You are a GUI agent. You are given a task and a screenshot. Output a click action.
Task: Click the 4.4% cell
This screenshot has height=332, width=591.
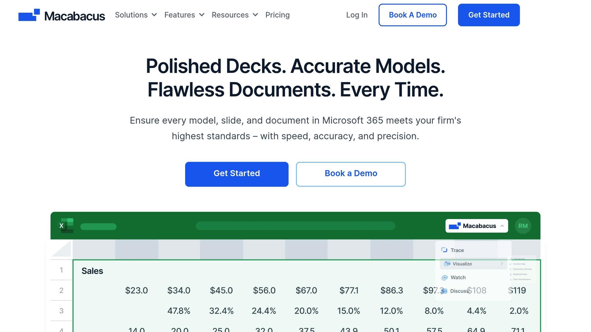[476, 311]
